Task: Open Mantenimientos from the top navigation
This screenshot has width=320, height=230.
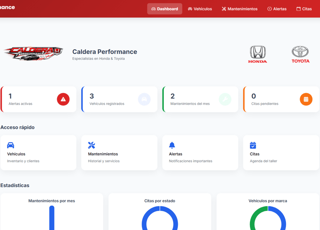Action: coord(240,9)
